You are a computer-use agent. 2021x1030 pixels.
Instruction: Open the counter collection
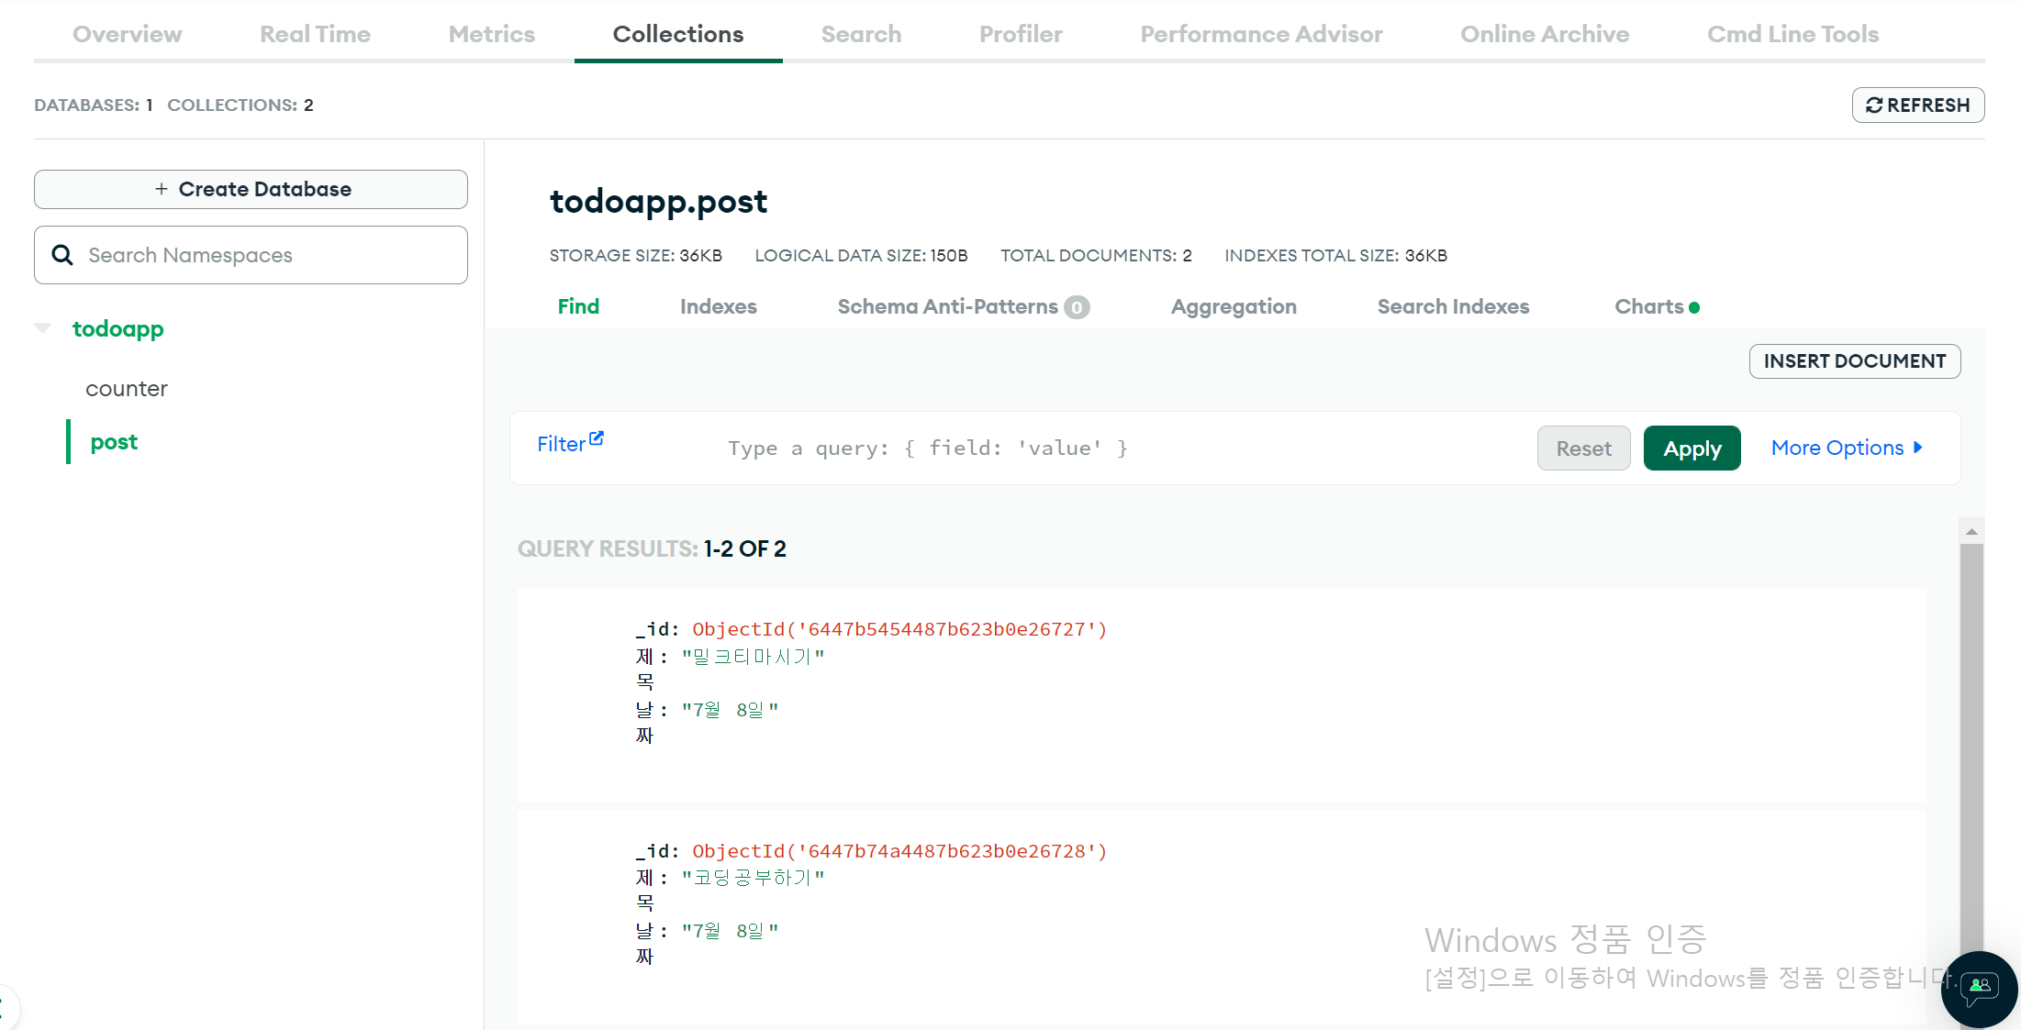127,389
